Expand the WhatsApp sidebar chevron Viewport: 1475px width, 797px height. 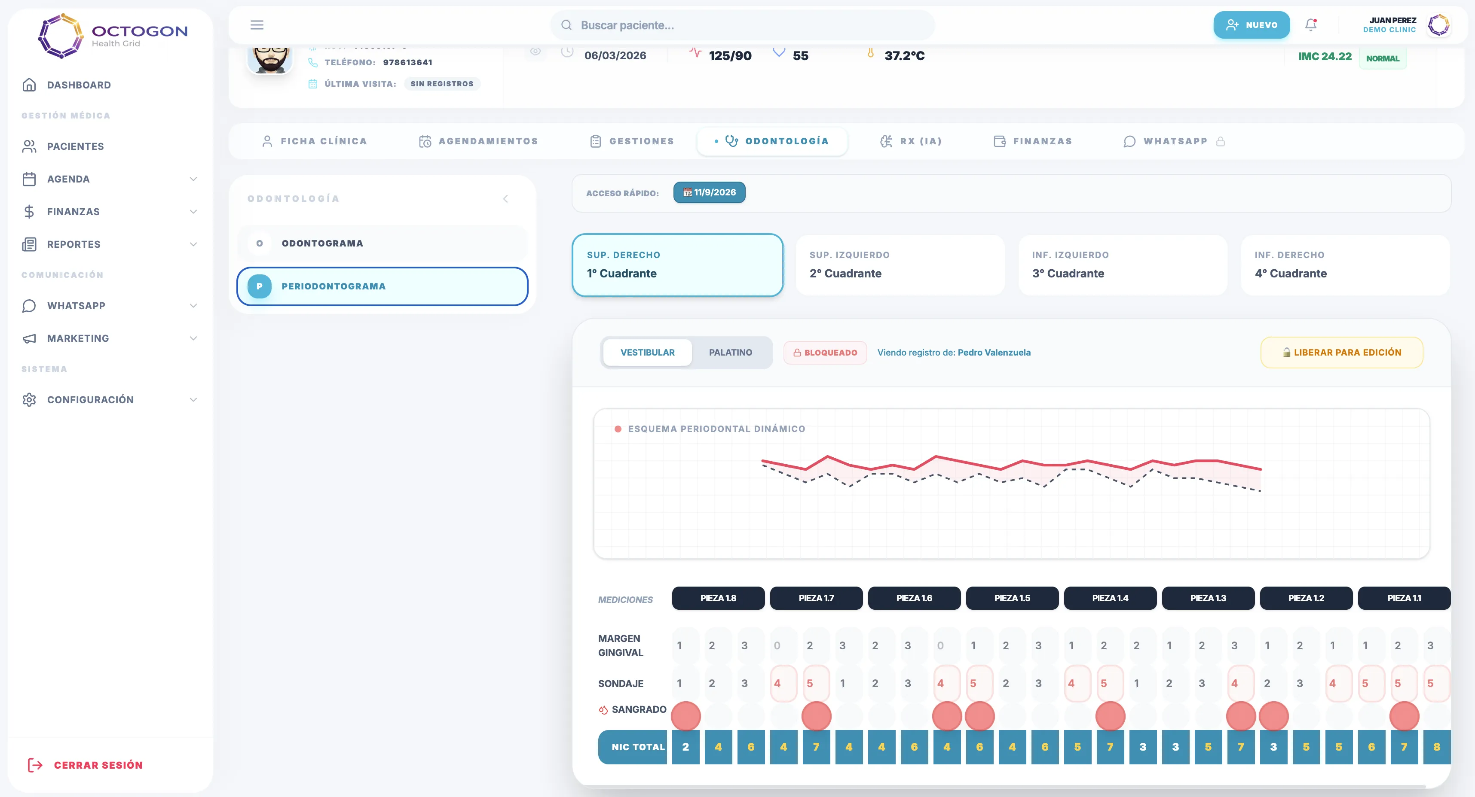click(x=193, y=305)
